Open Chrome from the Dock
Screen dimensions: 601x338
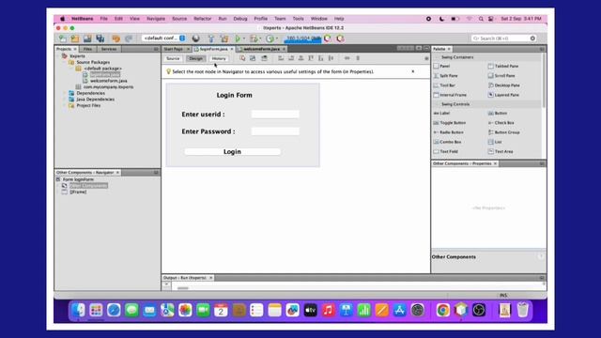point(442,310)
